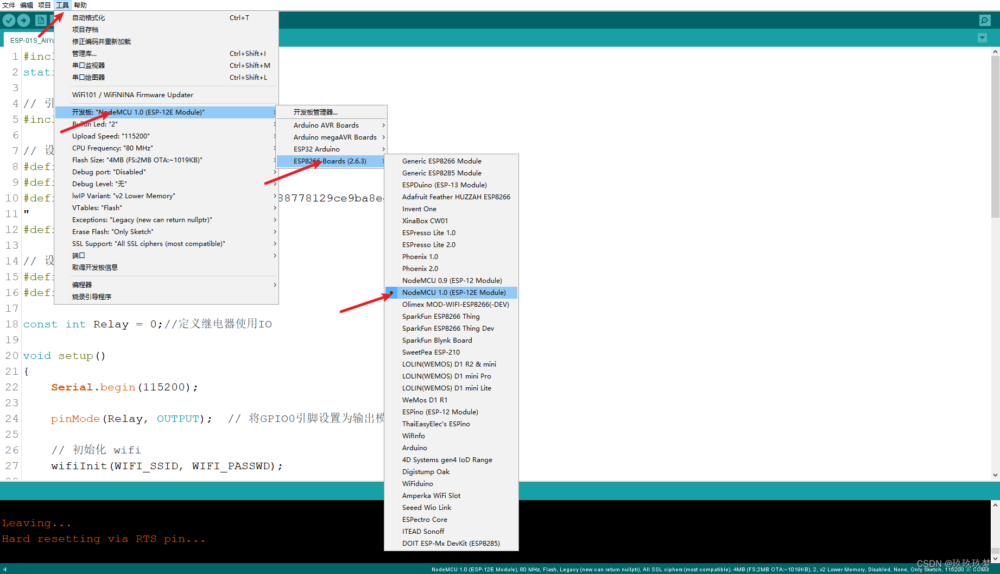The image size is (1000, 574).
Task: Select 自动格式化 menu entry
Action: pos(166,18)
